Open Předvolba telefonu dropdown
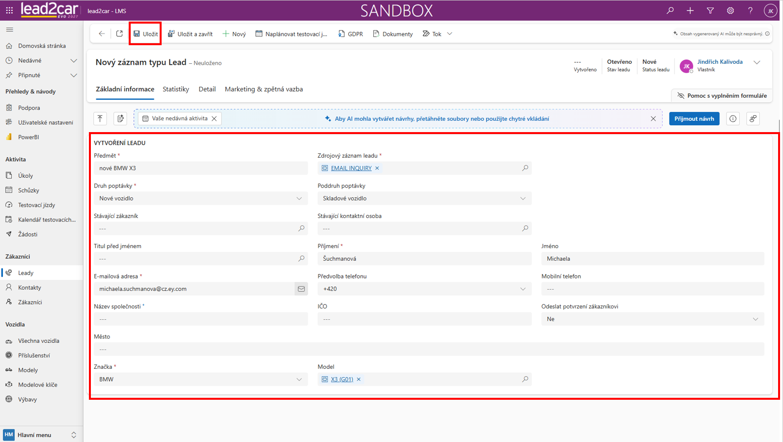Screen dimensions: 783x442 (424, 289)
